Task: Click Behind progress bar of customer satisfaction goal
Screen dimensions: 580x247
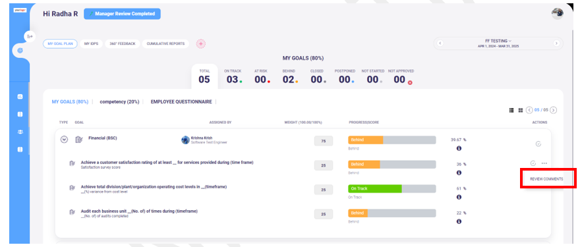Action: coord(391,164)
